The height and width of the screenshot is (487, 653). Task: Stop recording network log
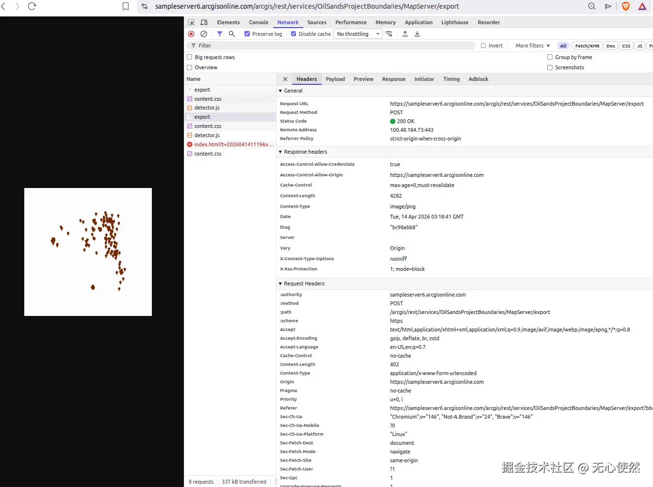(x=191, y=34)
